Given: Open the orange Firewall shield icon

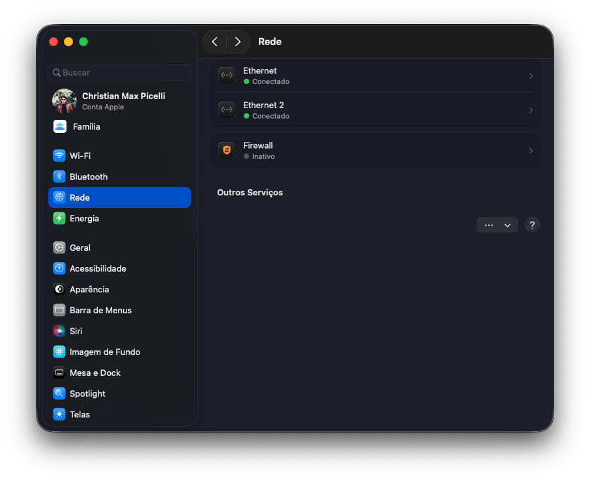Looking at the screenshot, I should pos(227,150).
